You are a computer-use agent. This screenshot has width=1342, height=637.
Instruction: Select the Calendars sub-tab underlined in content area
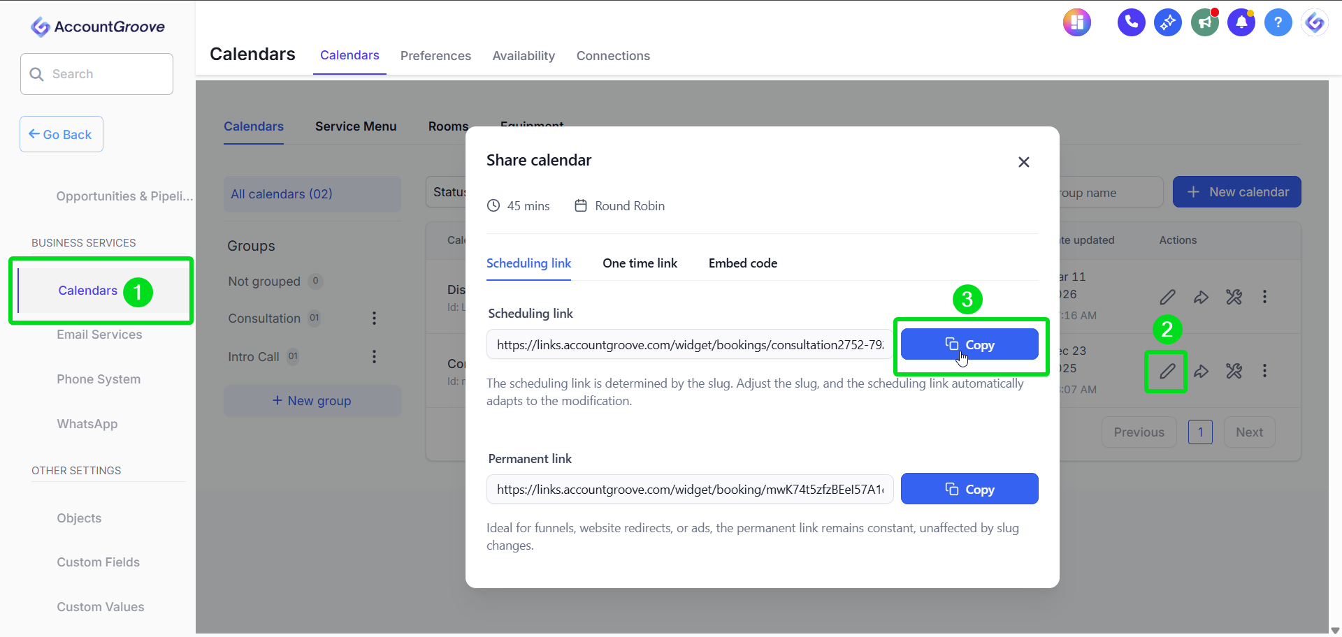click(254, 126)
